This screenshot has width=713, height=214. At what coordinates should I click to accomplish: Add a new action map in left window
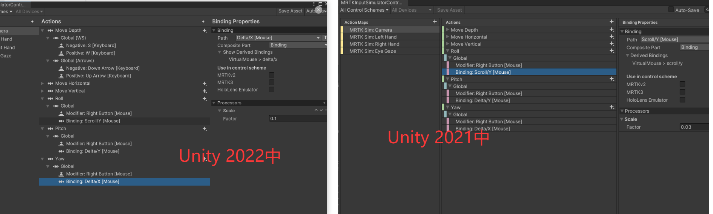pyautogui.click(x=32, y=22)
